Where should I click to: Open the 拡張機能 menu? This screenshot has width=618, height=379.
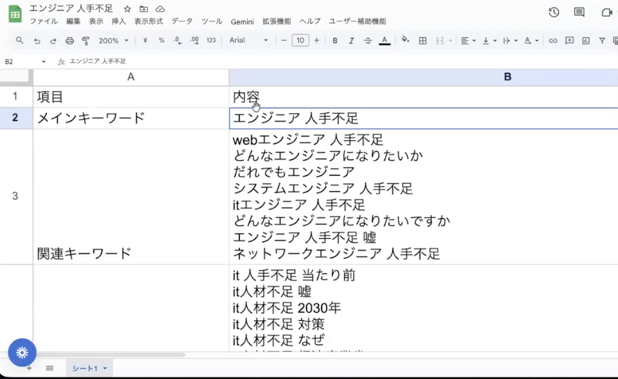(277, 21)
